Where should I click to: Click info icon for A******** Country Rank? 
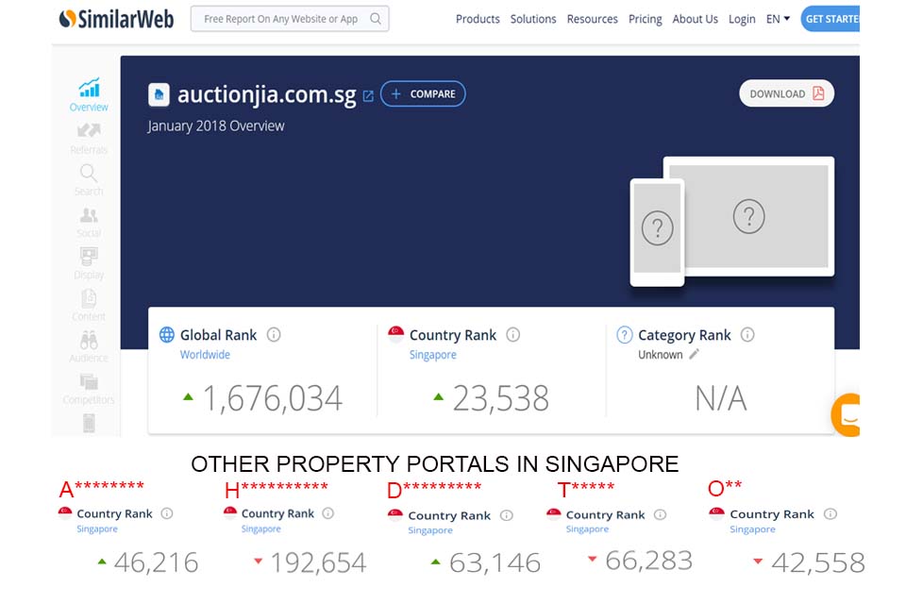(x=167, y=513)
